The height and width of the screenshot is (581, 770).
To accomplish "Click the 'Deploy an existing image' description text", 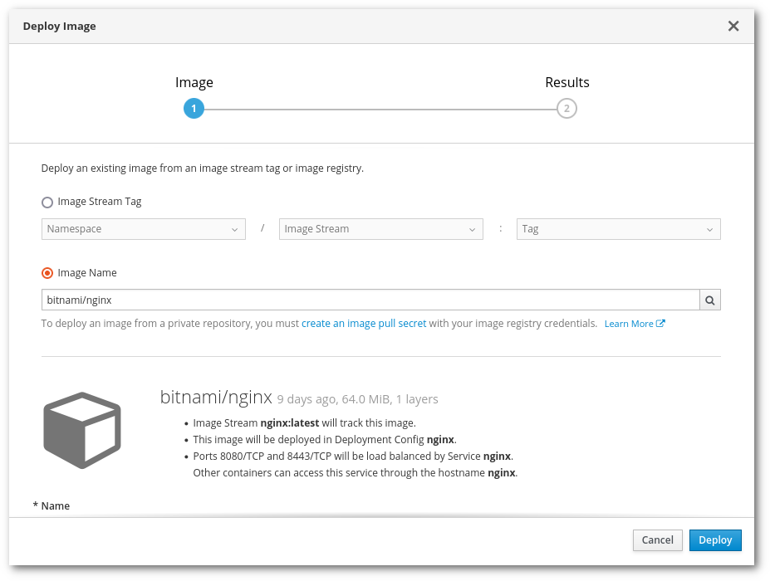I will [203, 168].
